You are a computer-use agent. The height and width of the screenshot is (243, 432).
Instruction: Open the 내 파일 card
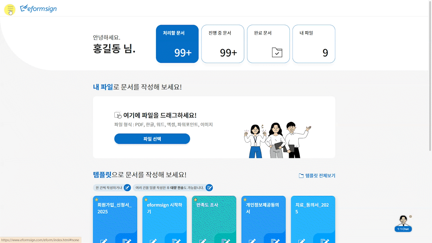[314, 44]
